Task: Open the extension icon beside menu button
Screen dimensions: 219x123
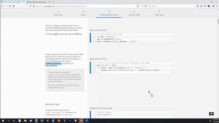Action: (x=214, y=6)
